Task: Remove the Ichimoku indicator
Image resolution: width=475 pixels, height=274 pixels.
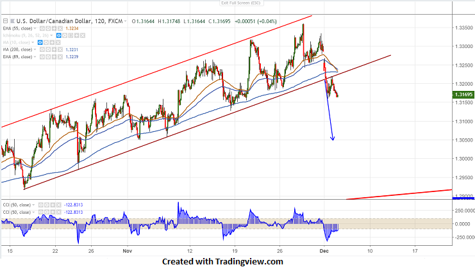Action: pyautogui.click(x=83, y=35)
